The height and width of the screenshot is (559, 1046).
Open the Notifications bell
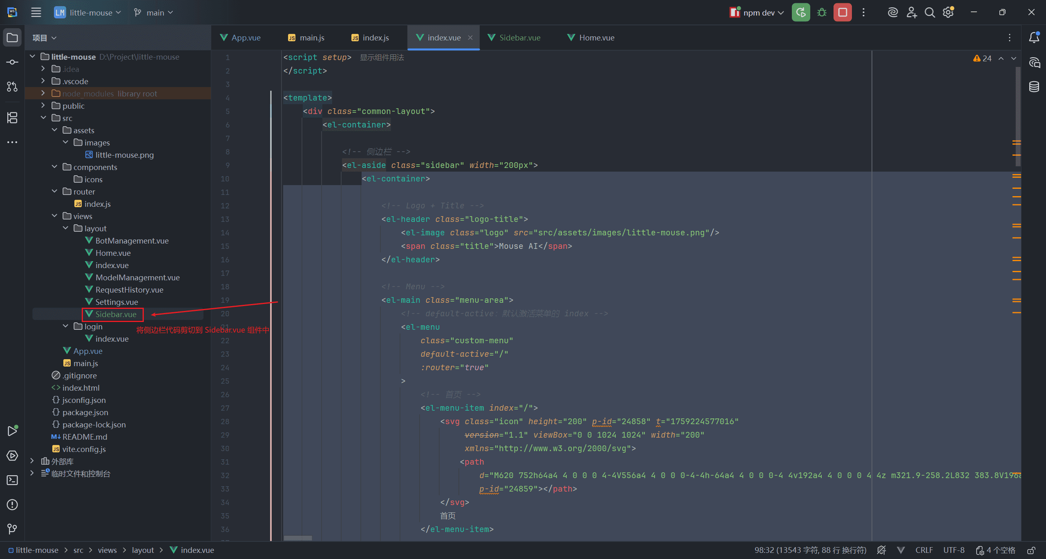[x=1034, y=38]
